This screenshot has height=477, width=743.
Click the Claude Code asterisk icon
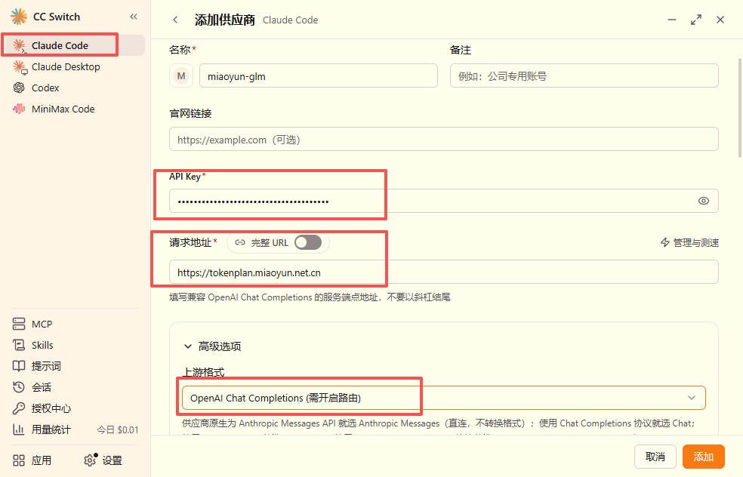(19, 45)
